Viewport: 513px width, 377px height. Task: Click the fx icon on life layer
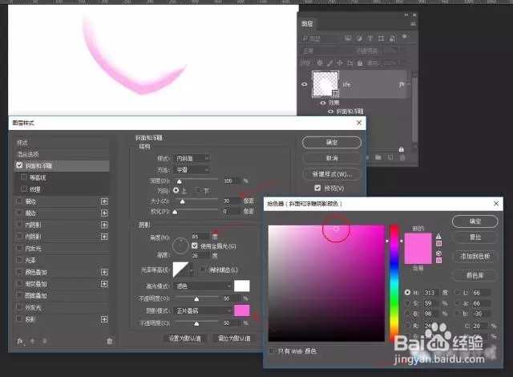point(401,83)
